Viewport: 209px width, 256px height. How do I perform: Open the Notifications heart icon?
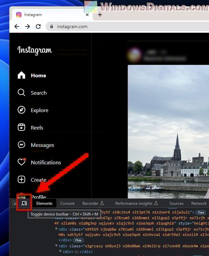pos(22,162)
